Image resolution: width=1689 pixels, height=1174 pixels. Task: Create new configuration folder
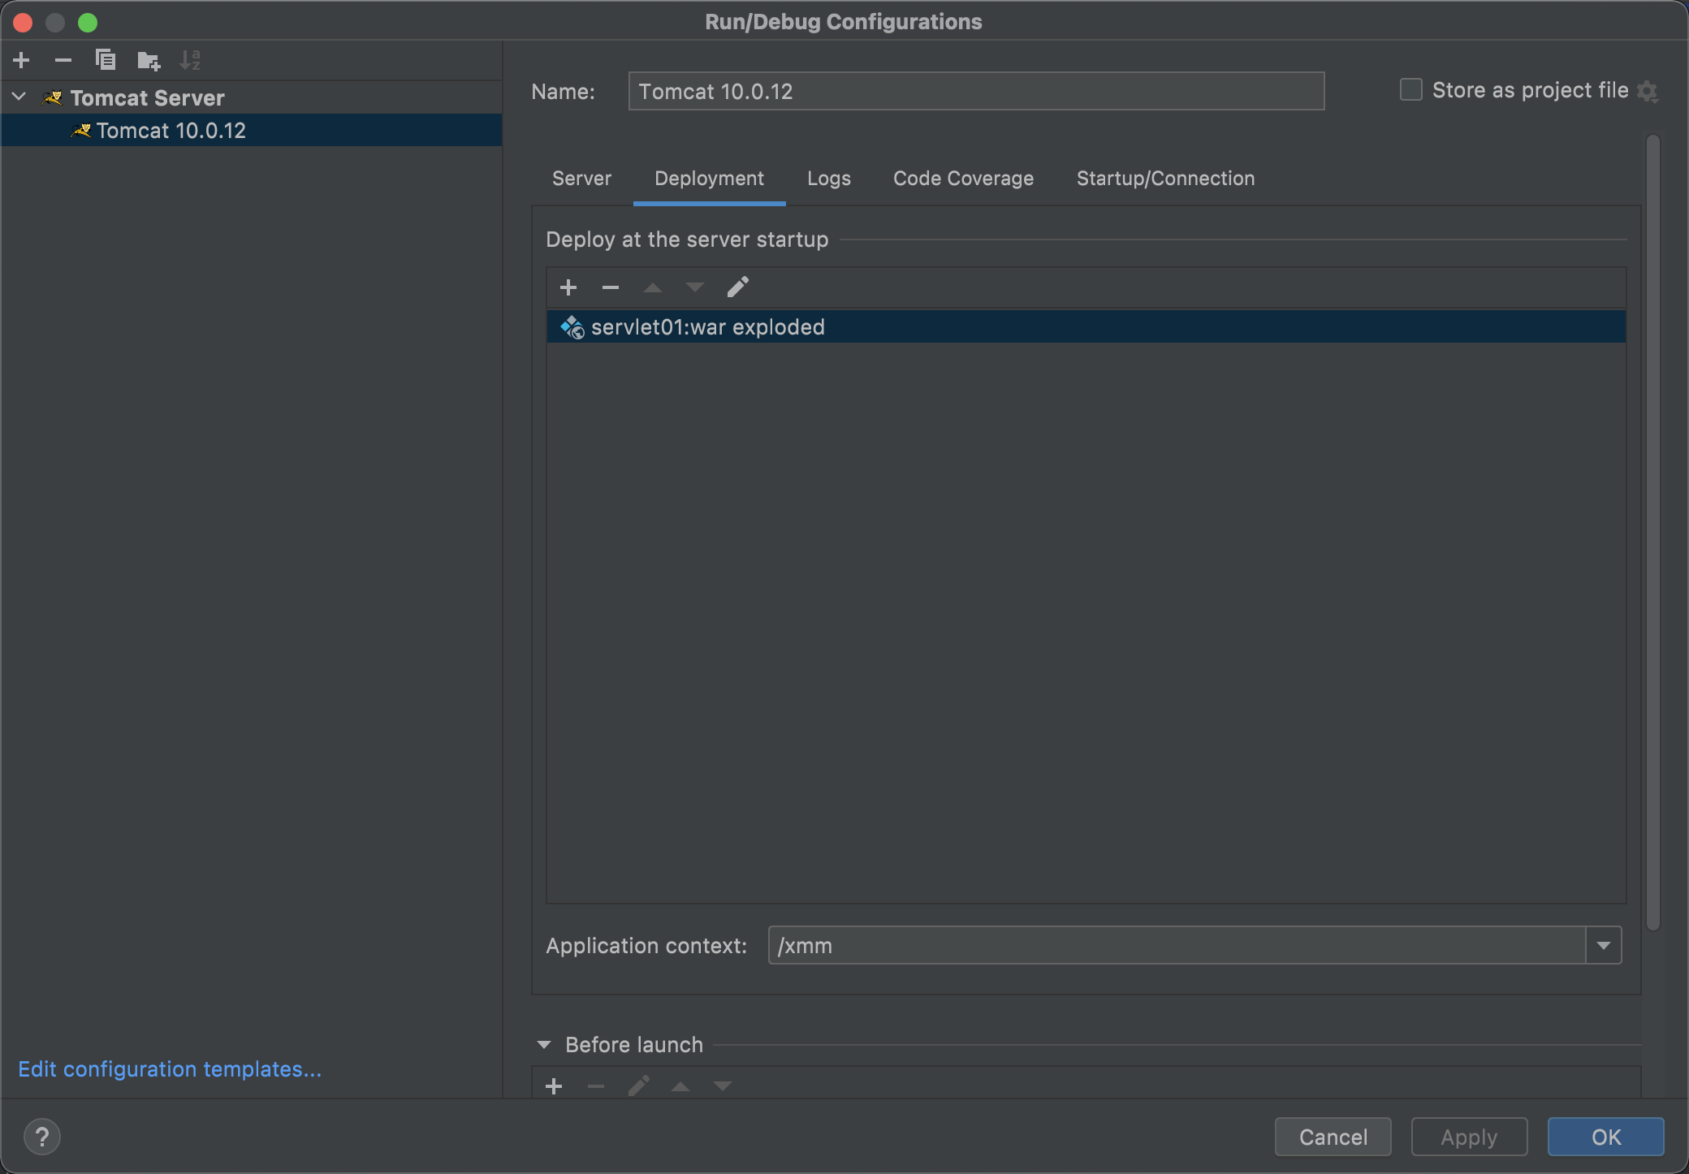(149, 60)
